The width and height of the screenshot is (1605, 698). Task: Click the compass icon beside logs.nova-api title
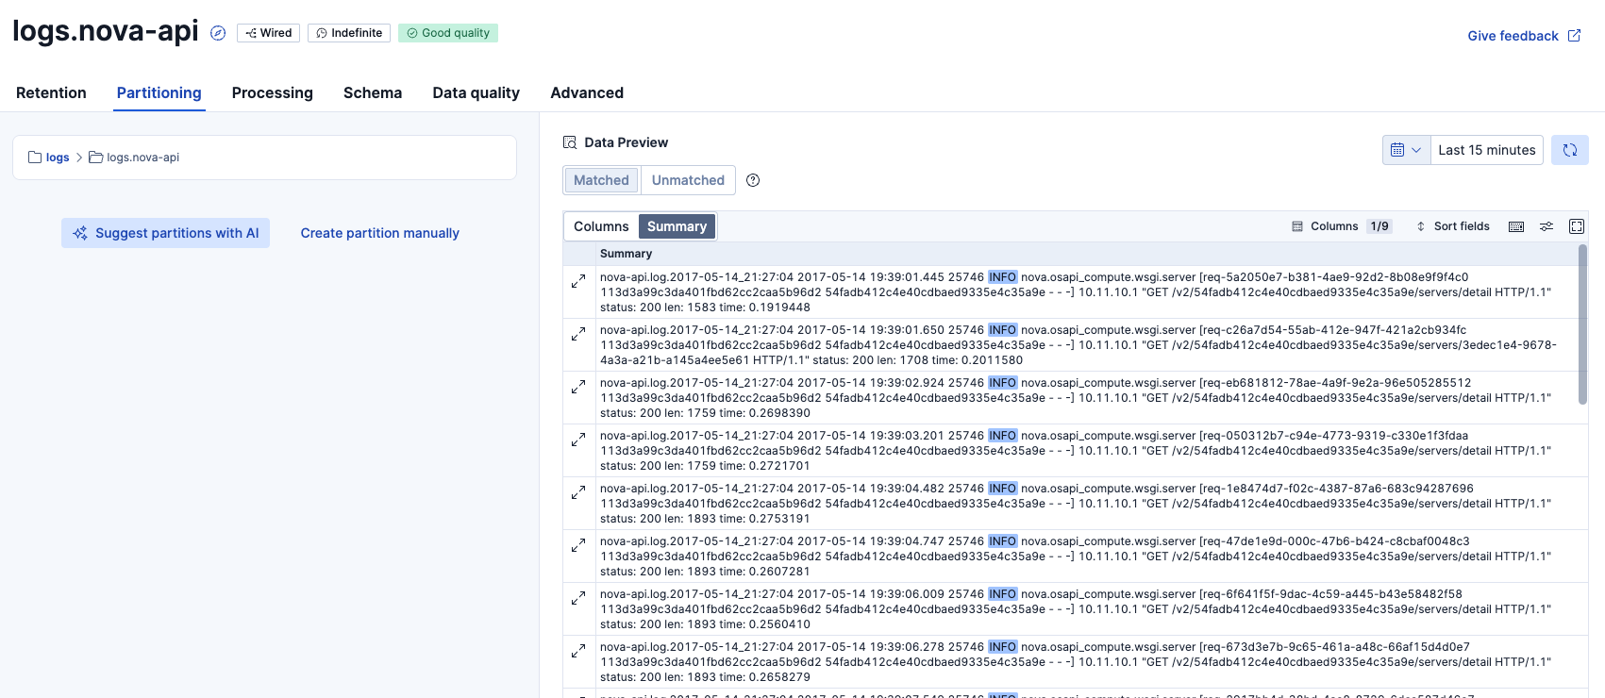(x=218, y=33)
